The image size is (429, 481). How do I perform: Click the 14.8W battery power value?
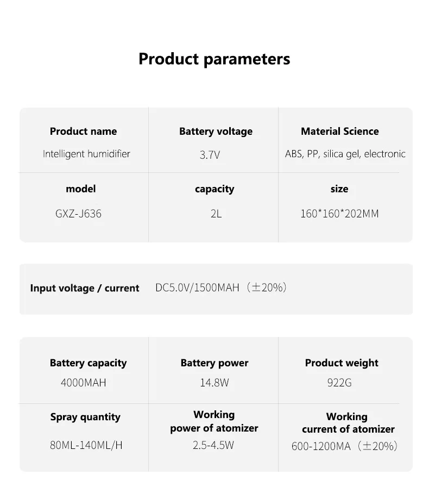click(214, 383)
